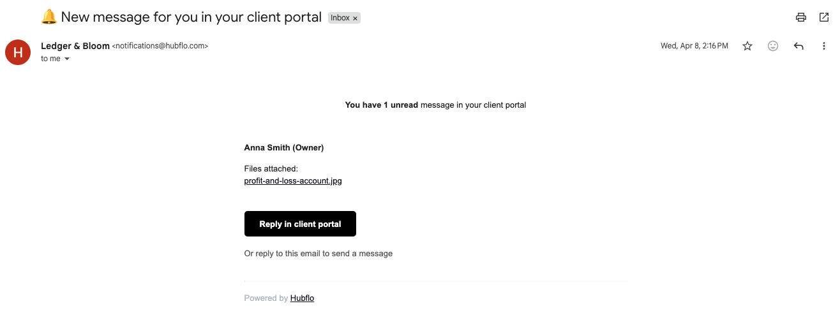Image resolution: width=840 pixels, height=313 pixels.
Task: Click the print all icon
Action: (x=801, y=18)
